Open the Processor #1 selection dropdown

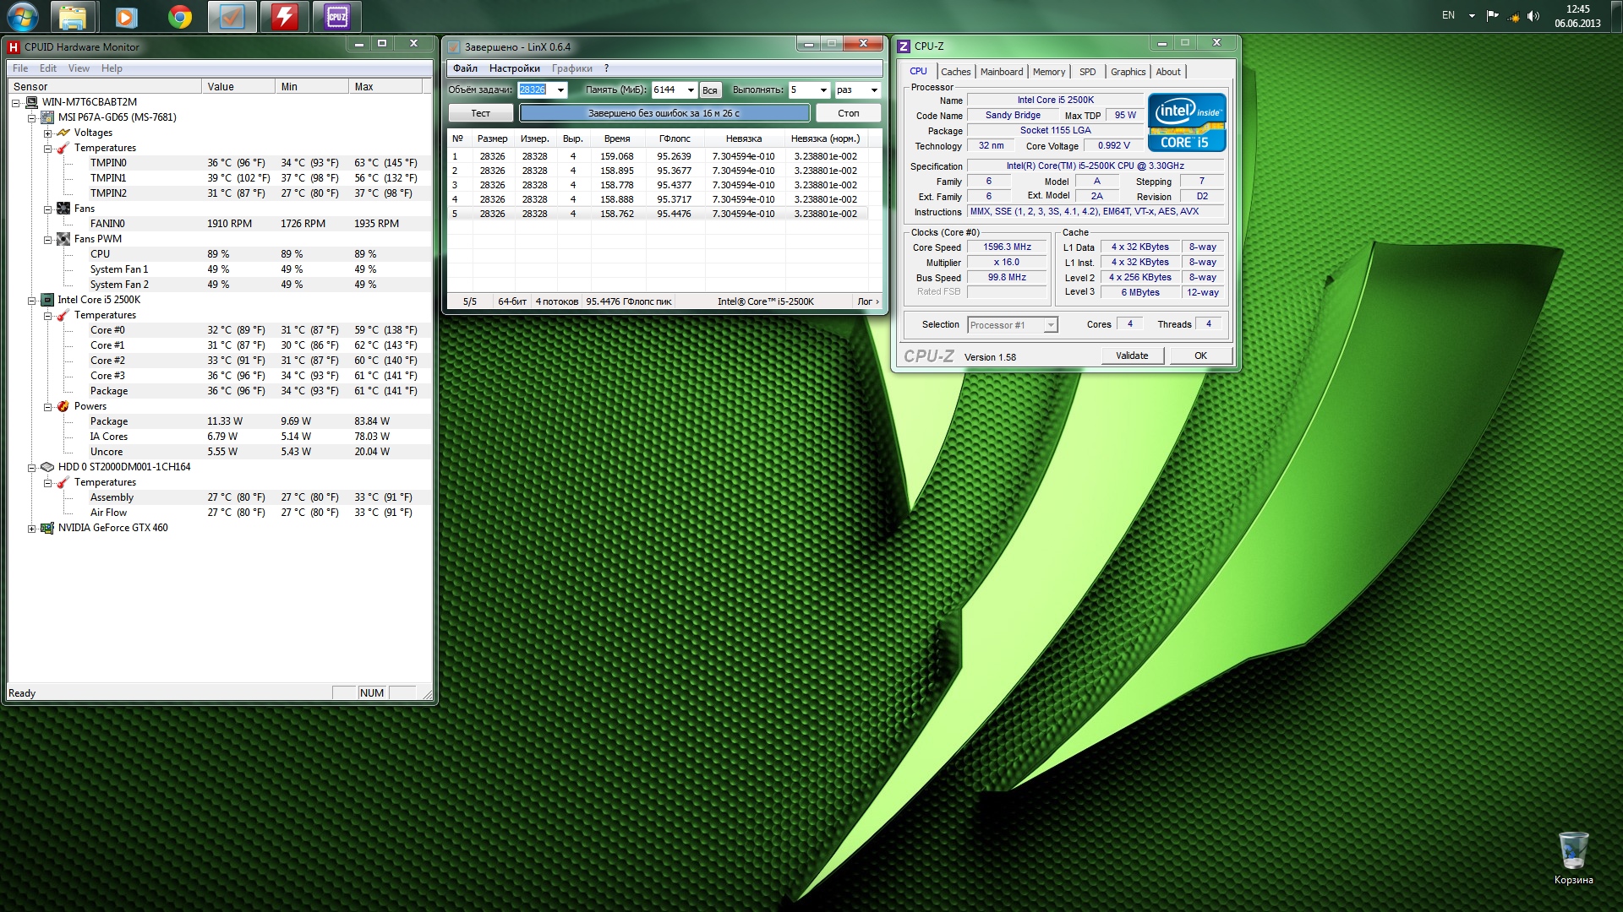(1051, 325)
